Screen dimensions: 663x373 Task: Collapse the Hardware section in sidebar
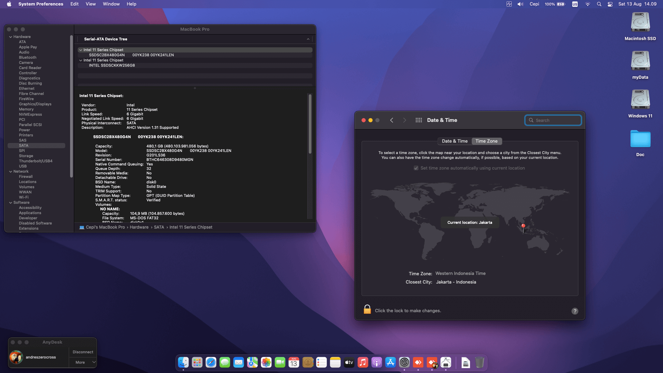(x=10, y=37)
